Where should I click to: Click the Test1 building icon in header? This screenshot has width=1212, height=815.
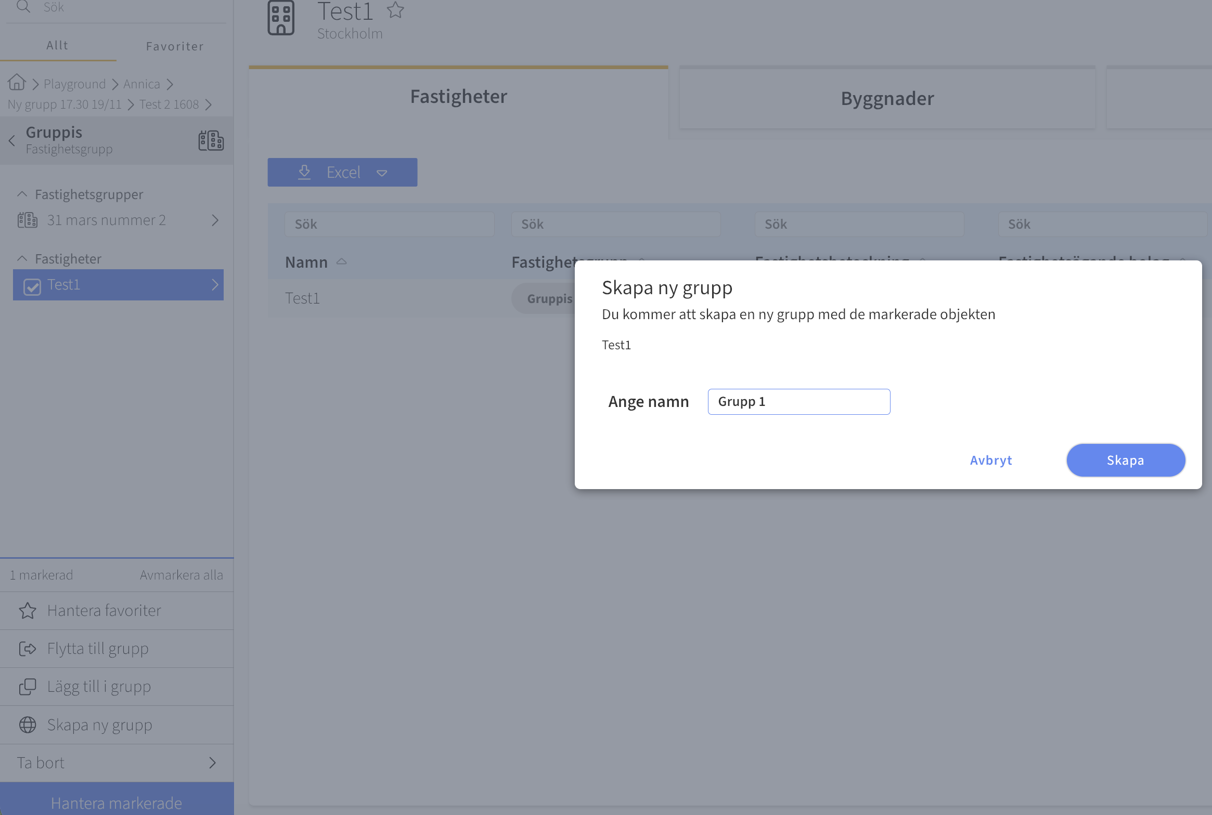pos(281,18)
